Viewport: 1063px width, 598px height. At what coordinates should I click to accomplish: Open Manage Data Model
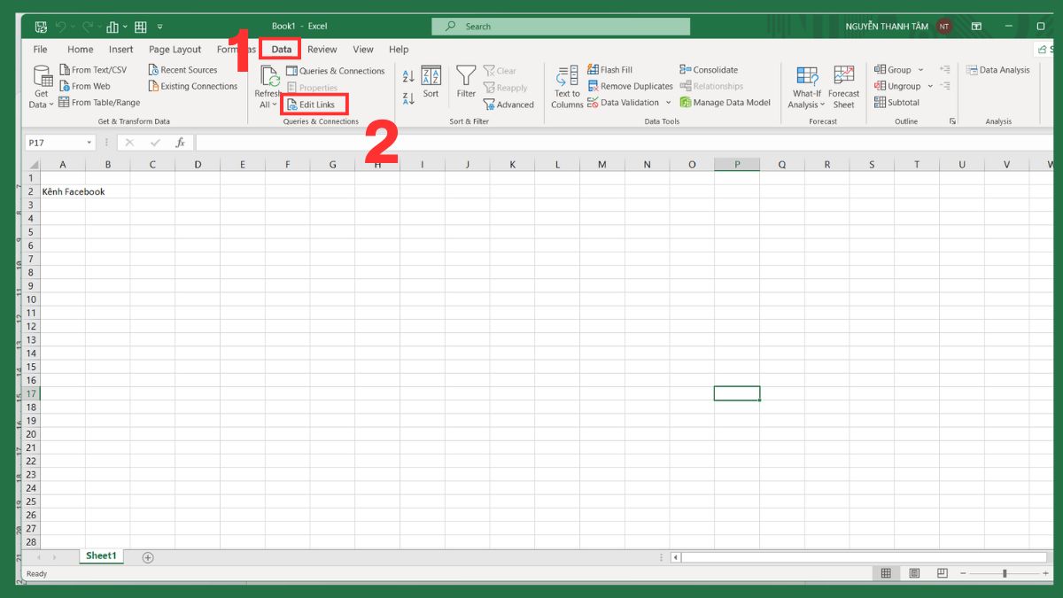coord(725,103)
